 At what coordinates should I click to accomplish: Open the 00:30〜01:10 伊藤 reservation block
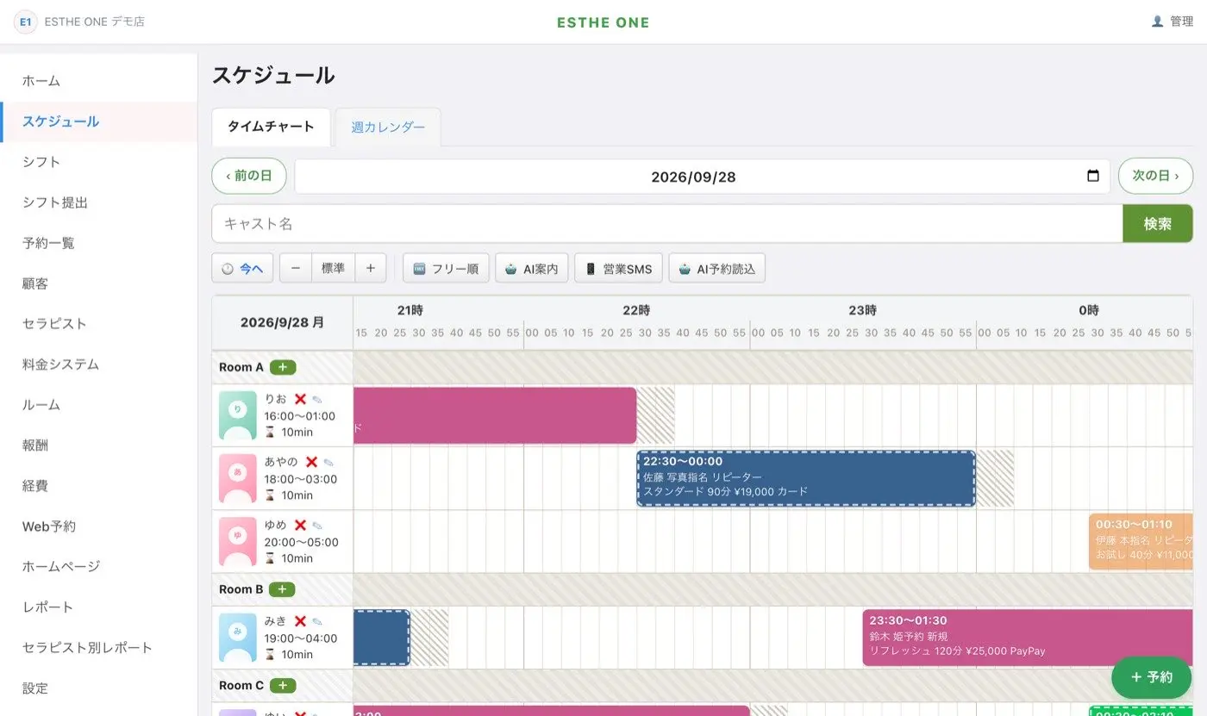click(1141, 542)
